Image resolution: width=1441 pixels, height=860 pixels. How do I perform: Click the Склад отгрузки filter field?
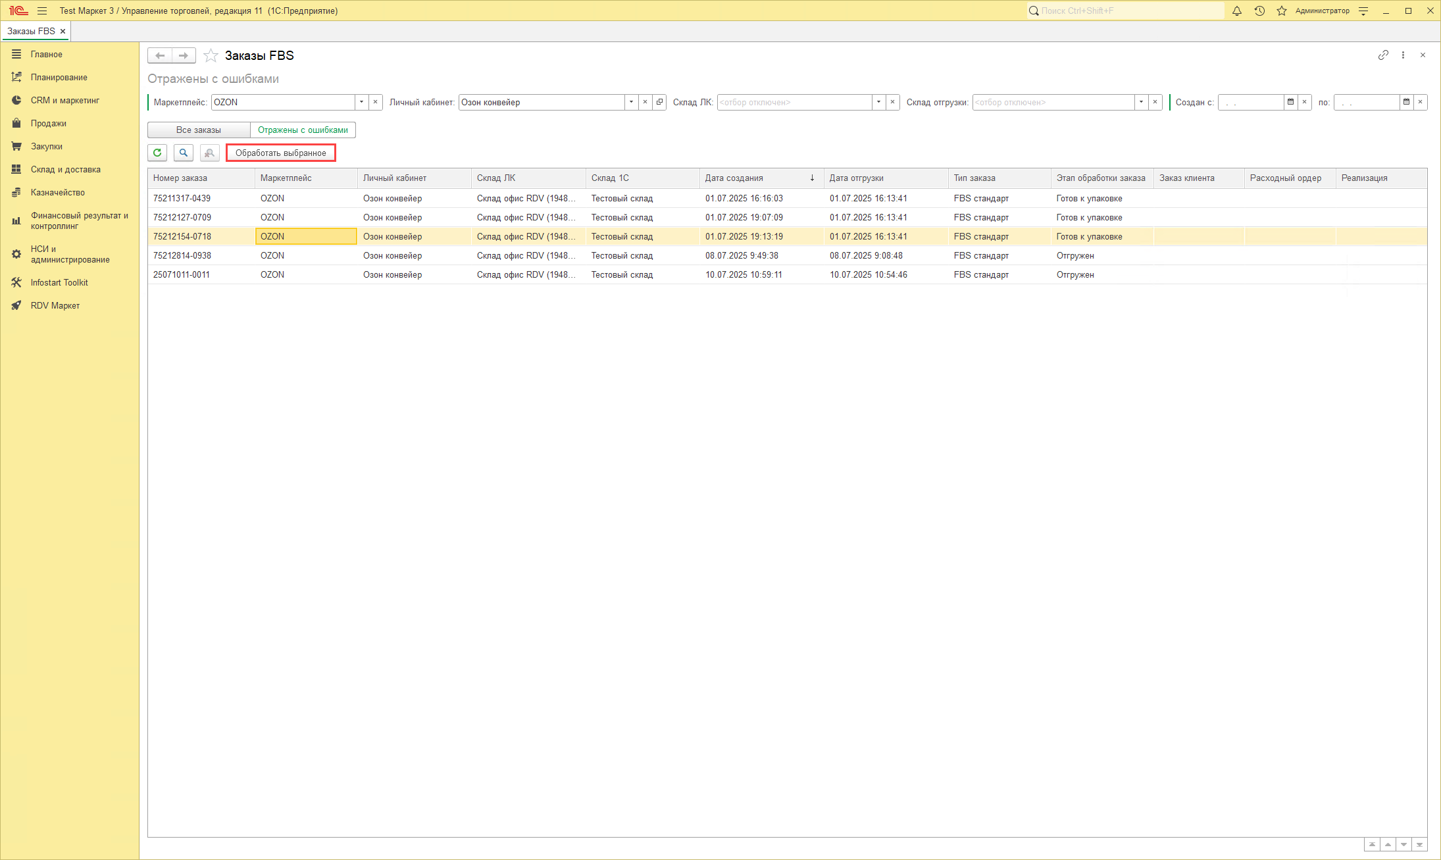point(1053,102)
